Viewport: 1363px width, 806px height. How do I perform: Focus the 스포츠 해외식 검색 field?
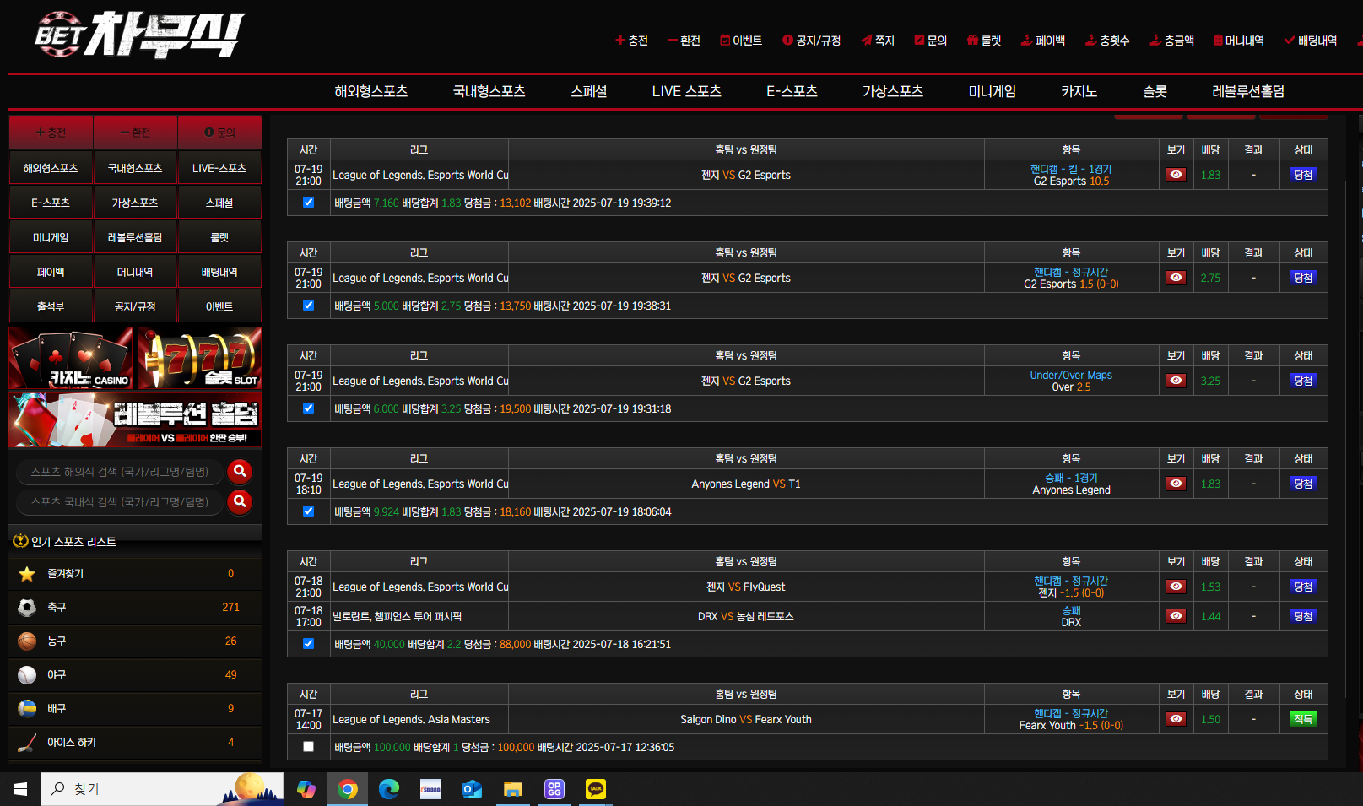pos(119,472)
